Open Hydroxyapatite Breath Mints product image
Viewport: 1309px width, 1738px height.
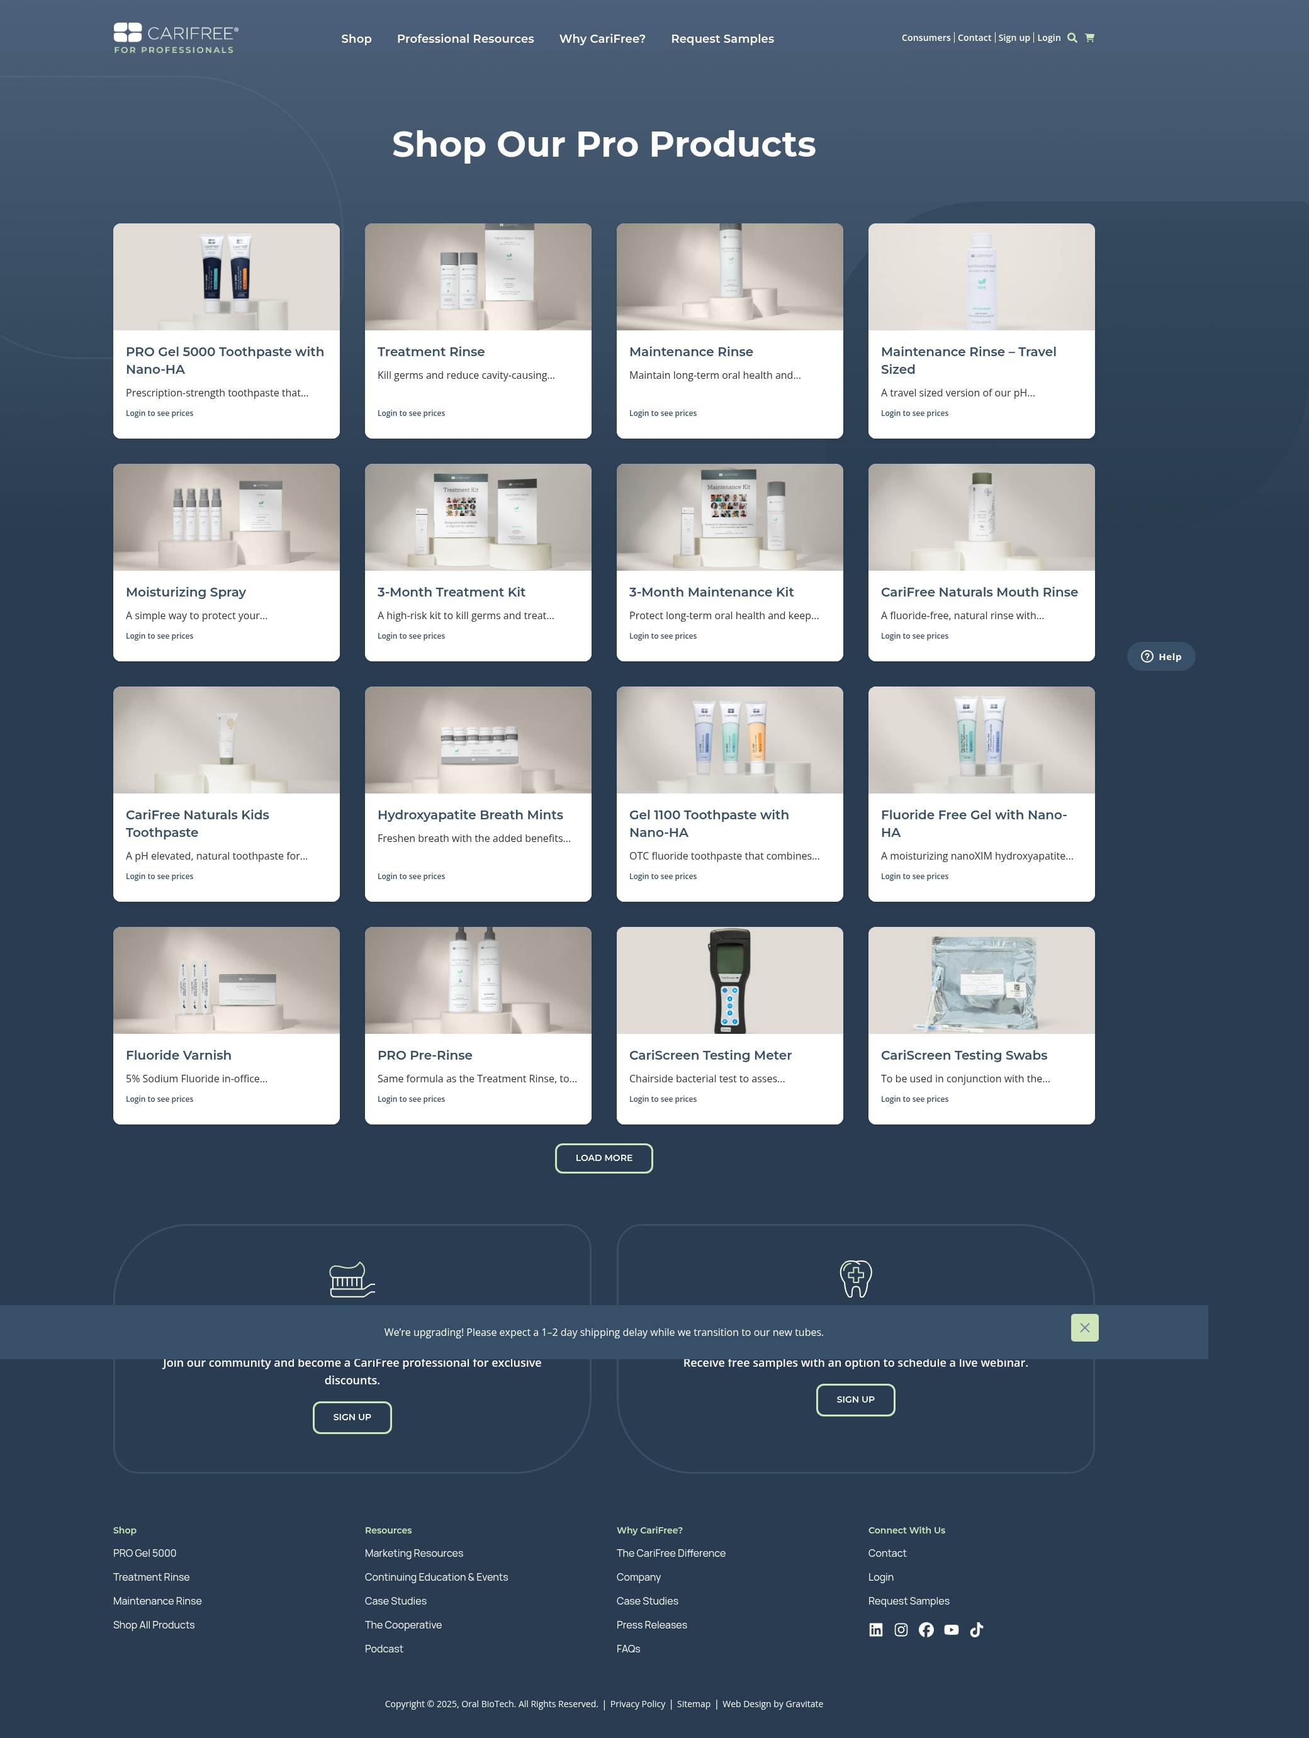coord(478,740)
